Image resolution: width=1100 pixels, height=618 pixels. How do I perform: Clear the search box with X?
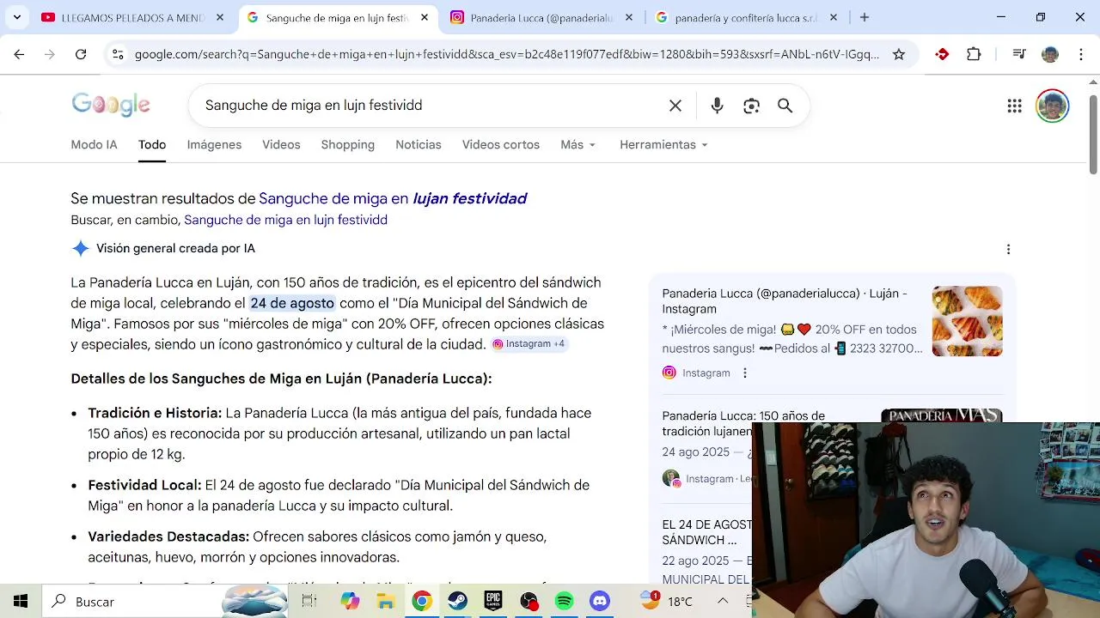[675, 106]
